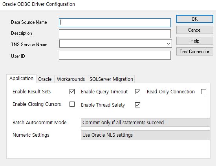
Task: Enable the Read-Only Connection checkbox
Action: click(x=203, y=92)
